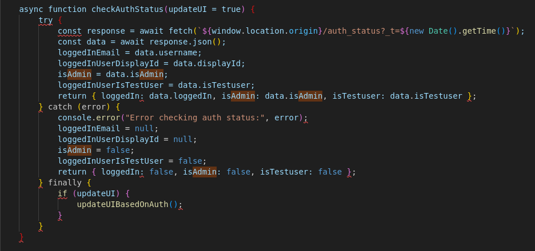535x251 pixels.
Task: Click the async keyword
Action: click(x=31, y=10)
